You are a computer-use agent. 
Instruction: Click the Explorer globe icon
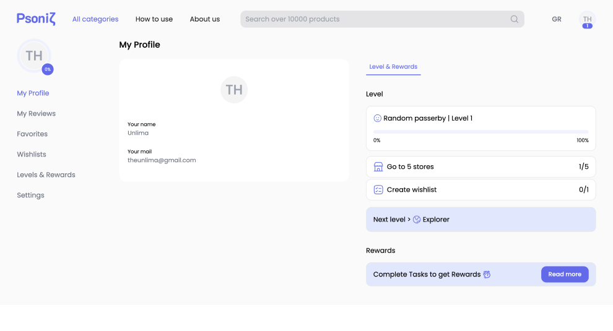[417, 220]
